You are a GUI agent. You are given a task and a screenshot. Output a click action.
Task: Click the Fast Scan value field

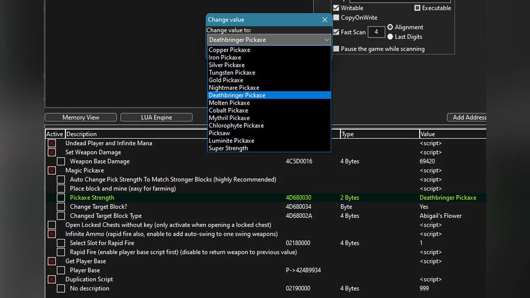(376, 32)
